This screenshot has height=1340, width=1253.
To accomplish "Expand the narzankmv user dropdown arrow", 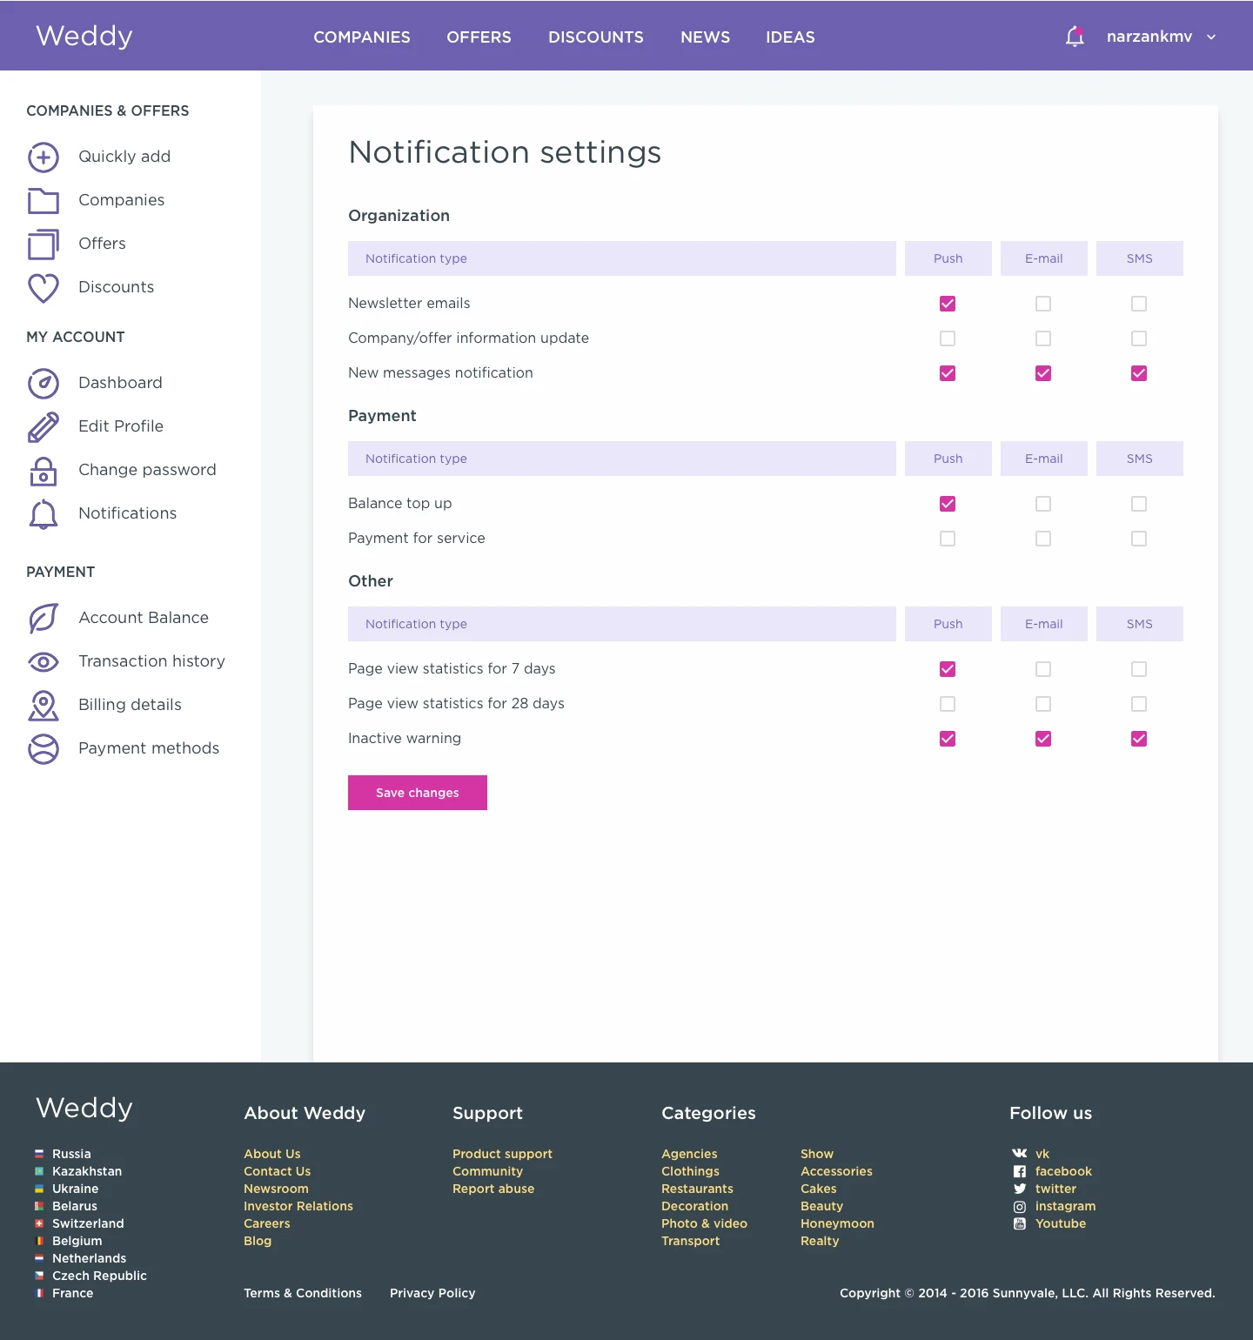I will [x=1211, y=37].
